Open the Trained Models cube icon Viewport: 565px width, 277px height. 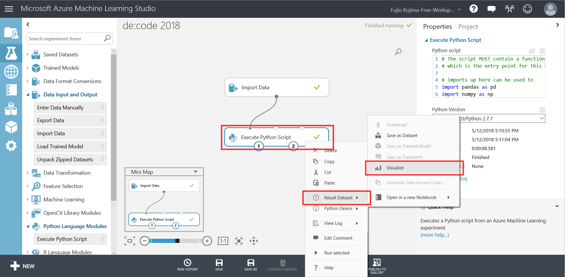[11, 127]
